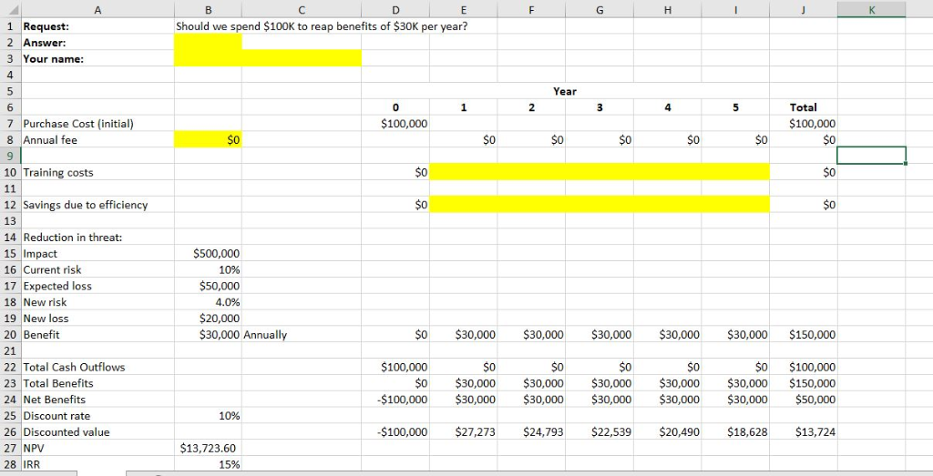933x476 pixels.
Task: Select column E header
Action: (464, 9)
